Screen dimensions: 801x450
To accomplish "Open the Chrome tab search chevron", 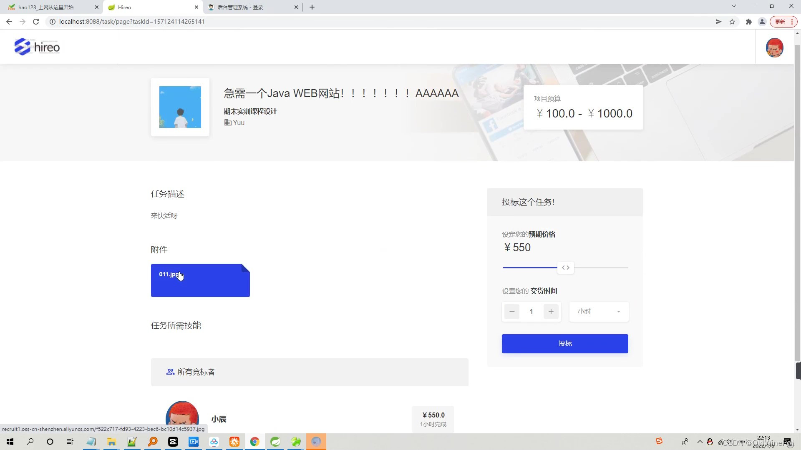I will click(734, 6).
